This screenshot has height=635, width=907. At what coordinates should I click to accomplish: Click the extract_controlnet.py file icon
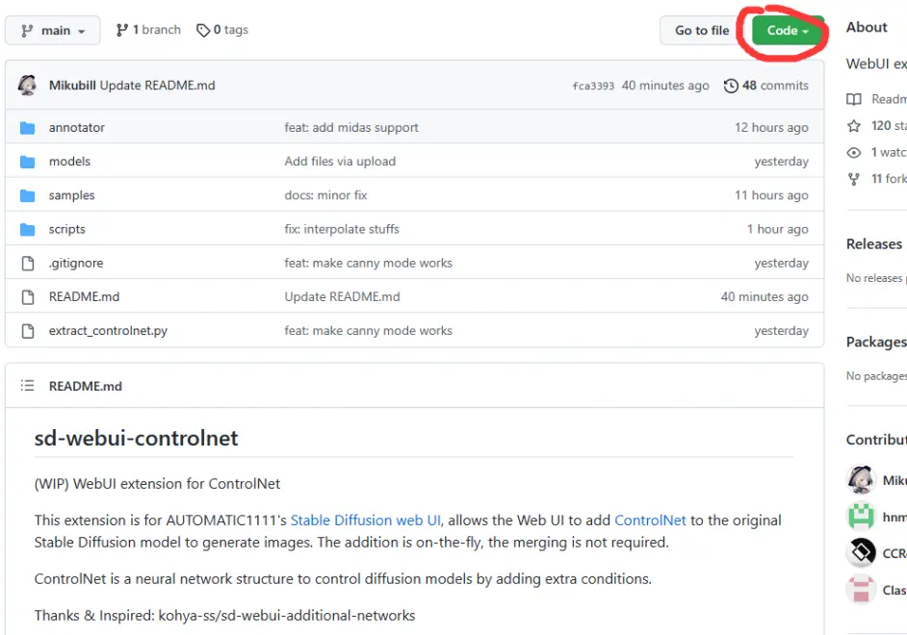click(x=27, y=331)
